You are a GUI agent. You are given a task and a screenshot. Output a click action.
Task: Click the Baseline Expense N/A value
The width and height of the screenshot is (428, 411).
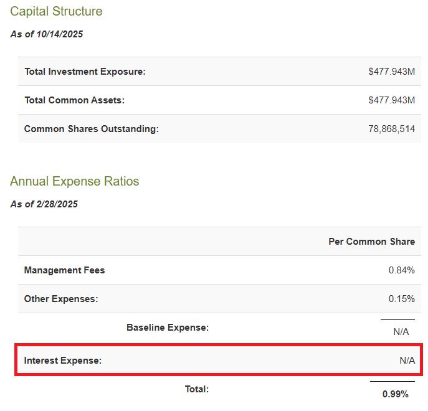coord(401,332)
